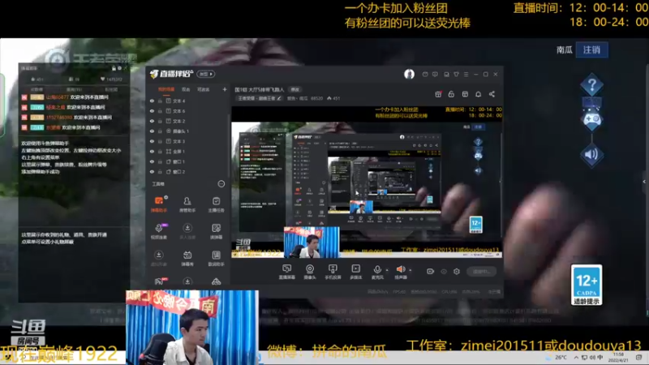Image resolution: width=649 pixels, height=365 pixels.
Task: Expand the side panel arrow at right screen edge
Action: (x=644, y=182)
